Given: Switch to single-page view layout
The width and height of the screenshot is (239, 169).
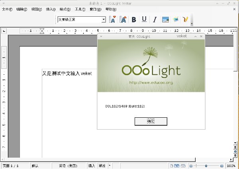Looking at the screenshot, I should pos(172,166).
